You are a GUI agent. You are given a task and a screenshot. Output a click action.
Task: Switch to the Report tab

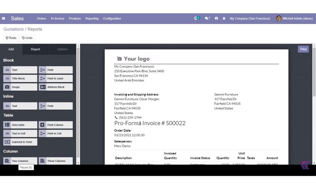click(x=35, y=49)
